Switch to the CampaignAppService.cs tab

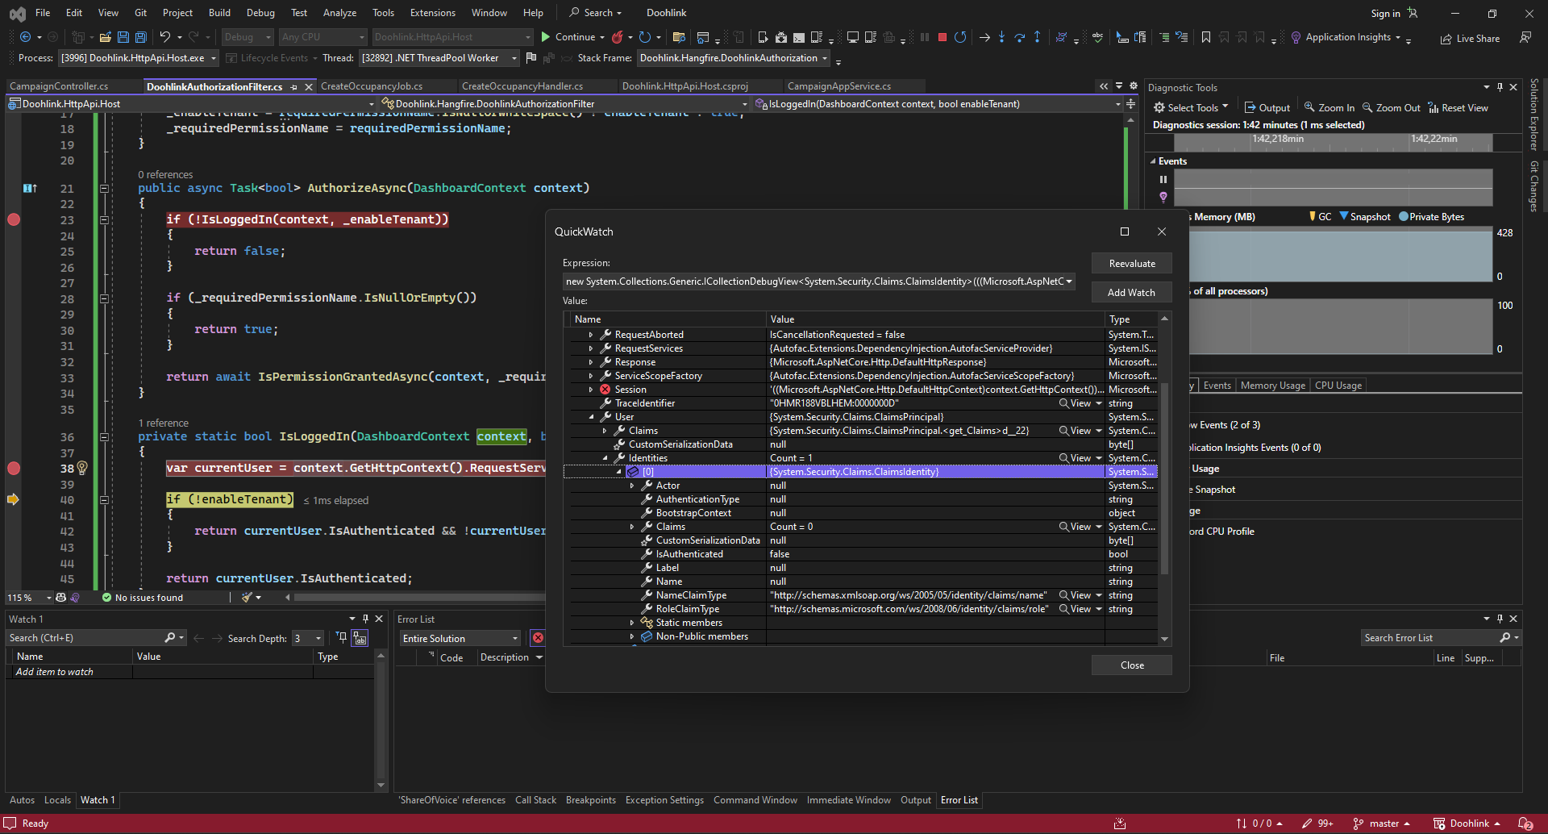[838, 86]
